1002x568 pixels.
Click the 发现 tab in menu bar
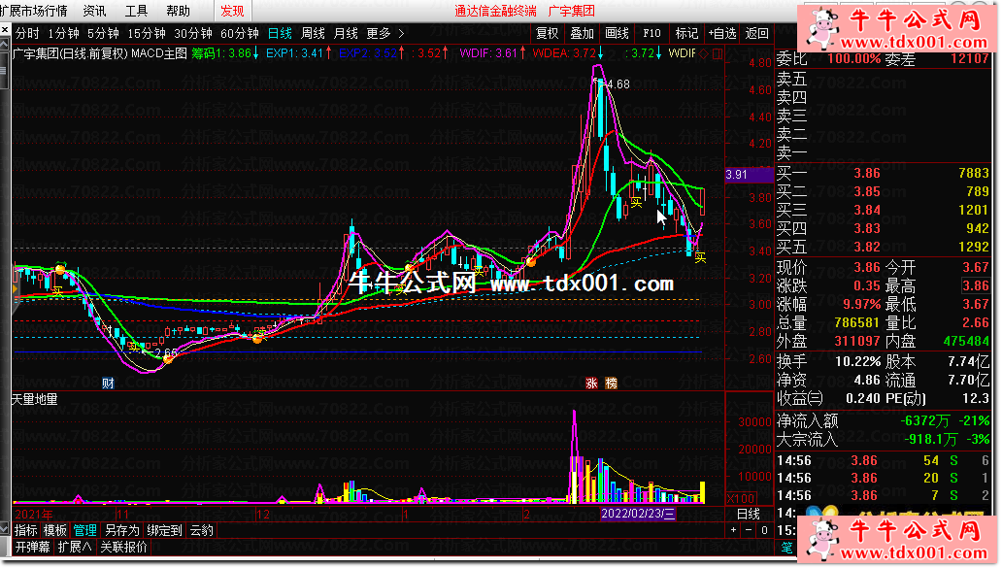[232, 11]
